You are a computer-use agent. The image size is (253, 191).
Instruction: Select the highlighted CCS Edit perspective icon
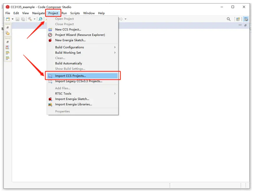click(x=246, y=19)
